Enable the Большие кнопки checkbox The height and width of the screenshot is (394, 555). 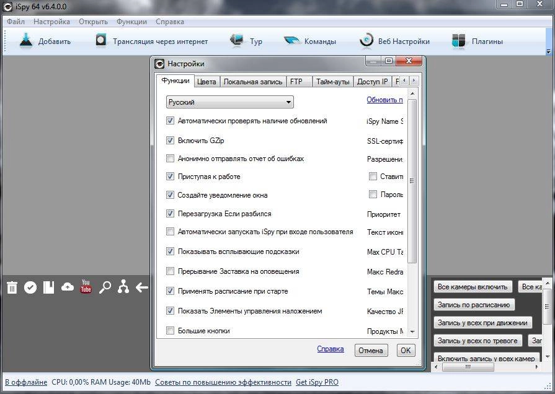(171, 331)
